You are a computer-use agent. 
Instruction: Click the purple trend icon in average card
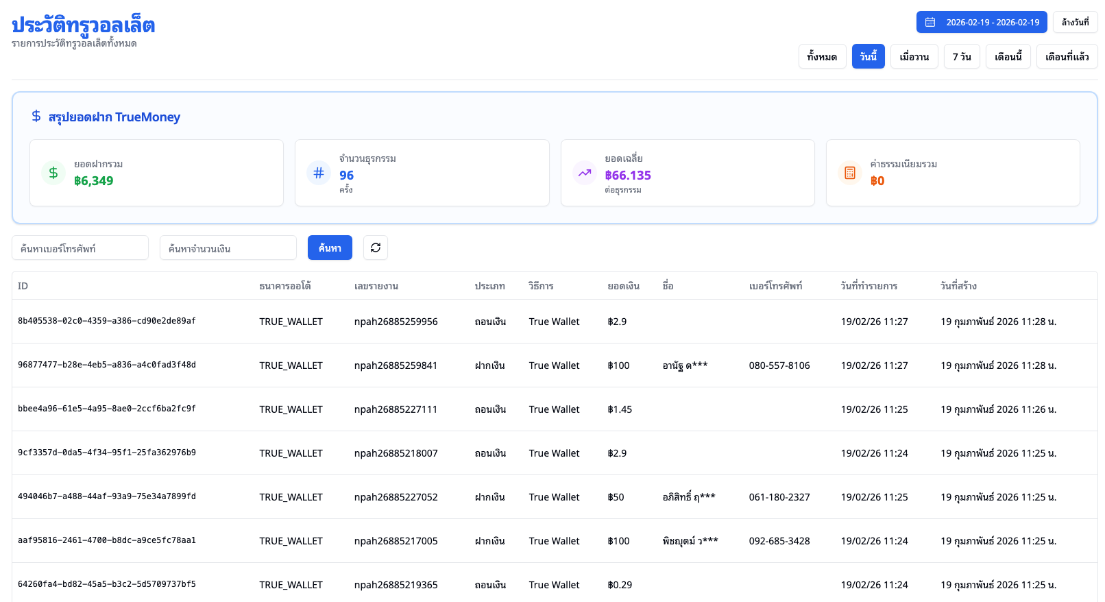click(x=584, y=173)
